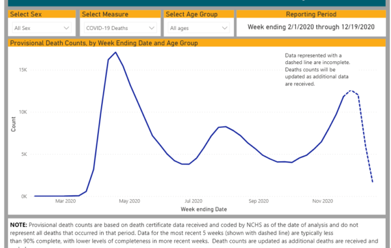
Task: Select the reporting period date range text
Action: click(x=311, y=27)
